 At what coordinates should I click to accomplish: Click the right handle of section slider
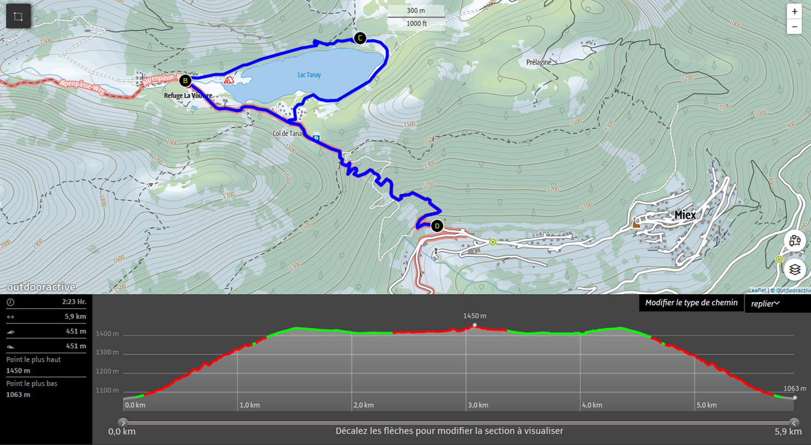click(794, 423)
